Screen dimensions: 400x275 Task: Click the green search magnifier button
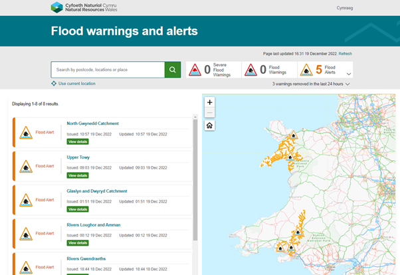point(173,70)
